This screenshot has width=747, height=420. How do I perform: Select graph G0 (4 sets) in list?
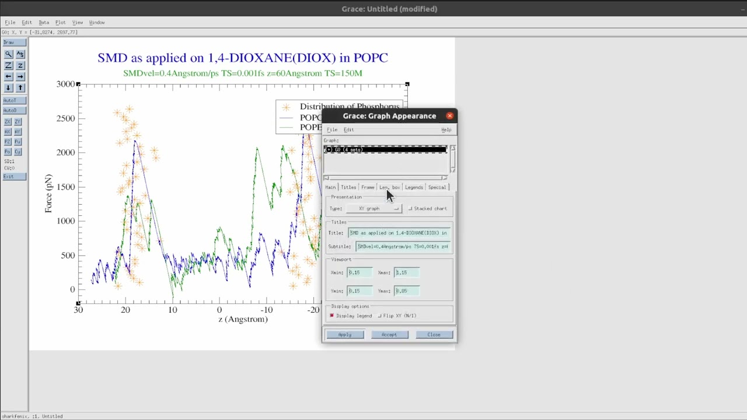385,150
